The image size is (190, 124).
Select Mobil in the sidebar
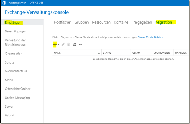point(9,80)
